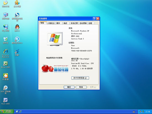Screen dimensions: 152x114
Task: Launch the Sogou browser shortcut icon
Action: pyautogui.click(x=17, y=17)
